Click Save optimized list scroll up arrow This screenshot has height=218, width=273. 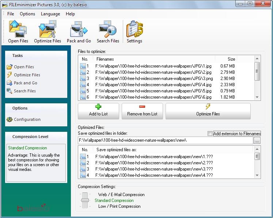click(x=257, y=149)
